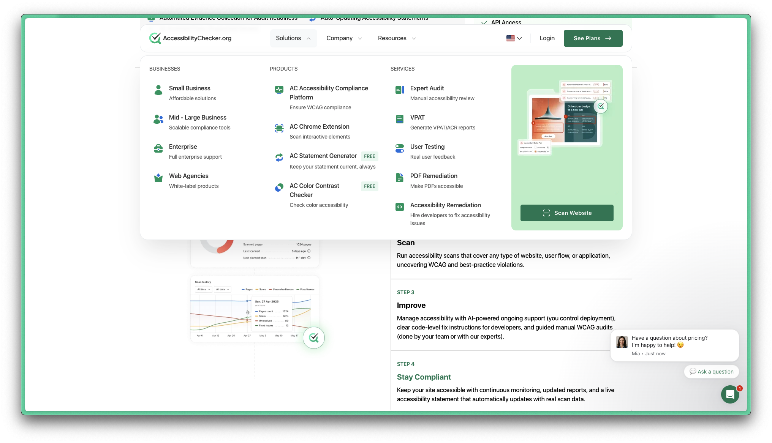Expand the Company dropdown
The image size is (772, 443).
tap(344, 38)
